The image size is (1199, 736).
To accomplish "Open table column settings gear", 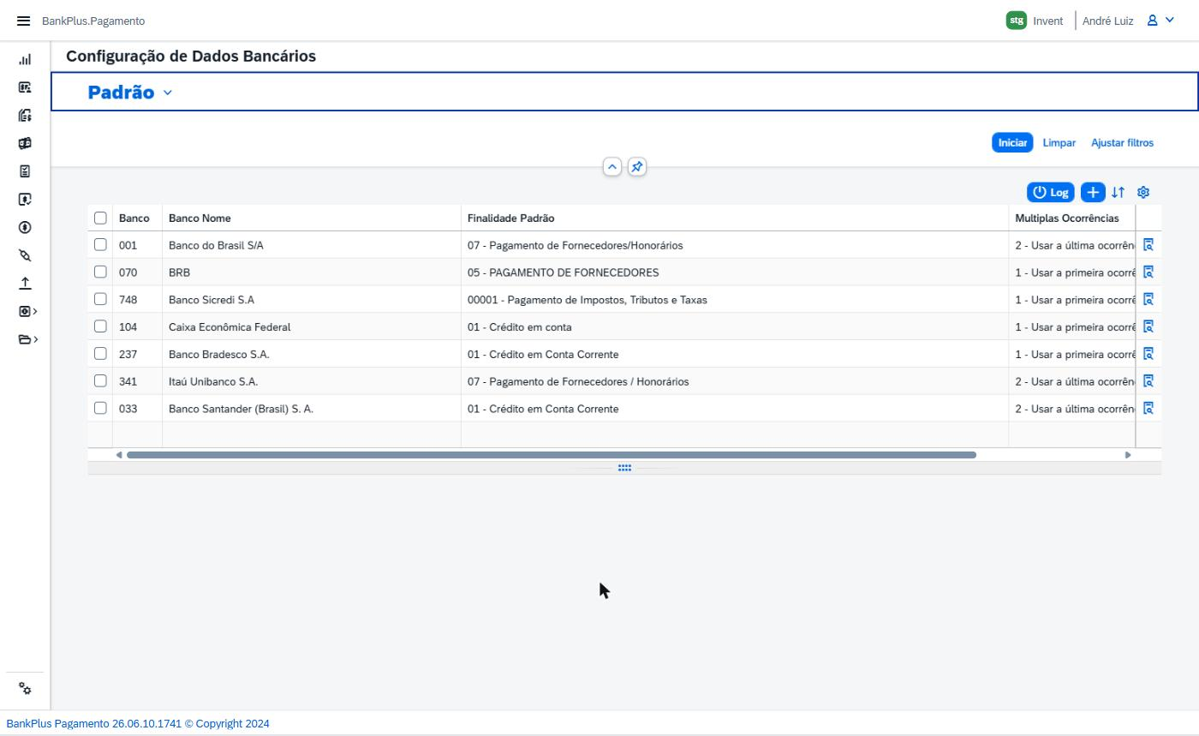I will click(x=1143, y=192).
